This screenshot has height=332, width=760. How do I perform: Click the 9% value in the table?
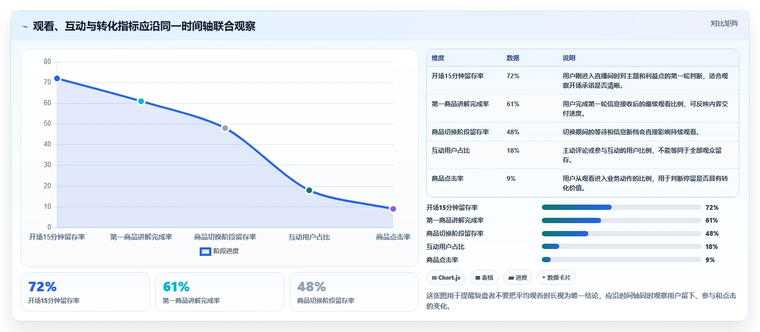511,179
